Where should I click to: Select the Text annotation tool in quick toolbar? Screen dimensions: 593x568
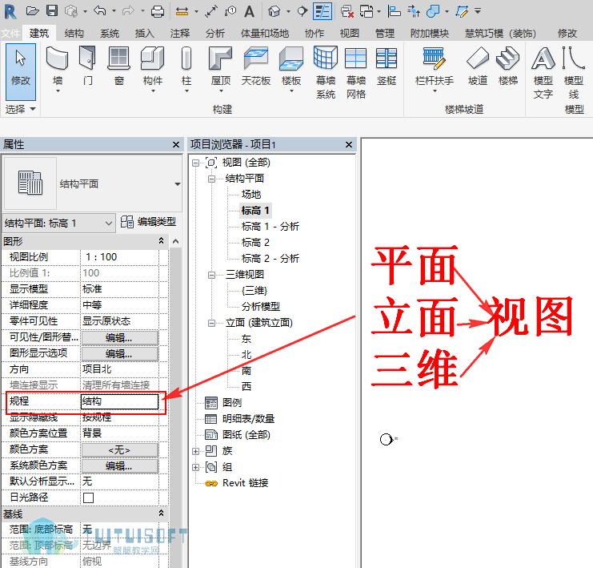pos(249,11)
